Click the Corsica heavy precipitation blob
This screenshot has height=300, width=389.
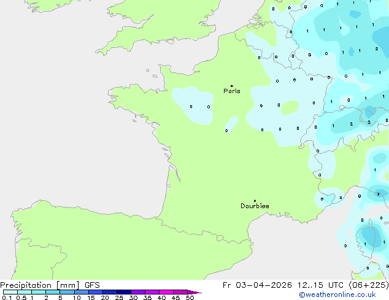click(x=371, y=238)
